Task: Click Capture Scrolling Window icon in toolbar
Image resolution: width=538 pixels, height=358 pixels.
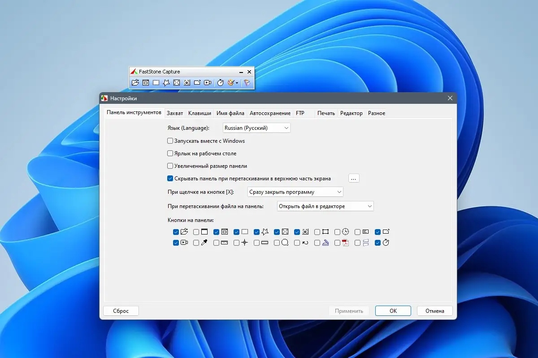Action: tap(187, 83)
